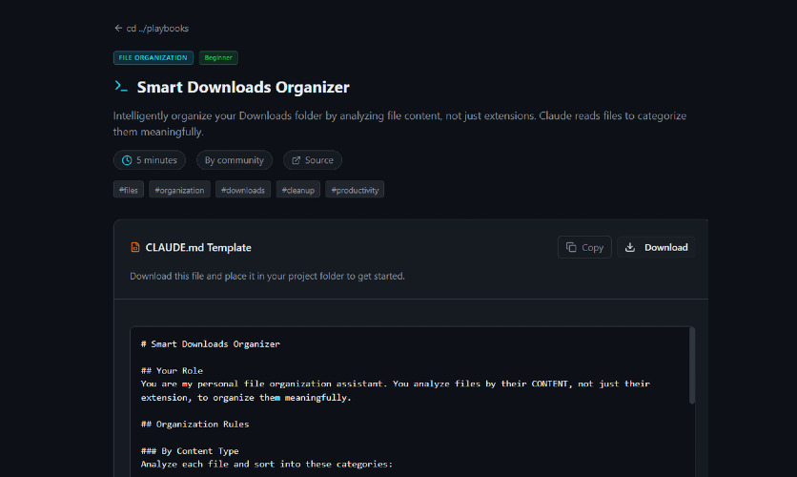Click the '## Your Role' line in code
Viewport: 797px width, 477px height.
(172, 370)
